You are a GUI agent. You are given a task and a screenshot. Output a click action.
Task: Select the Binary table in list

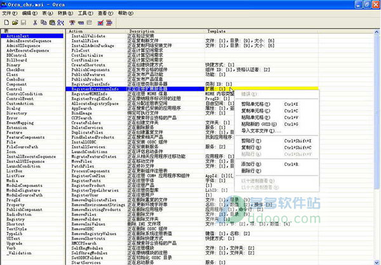click(x=13, y=65)
